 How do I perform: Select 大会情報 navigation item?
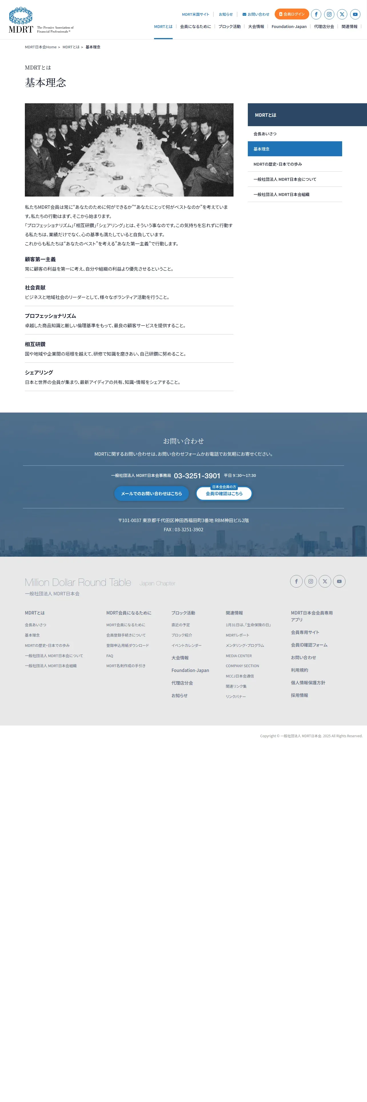256,27
